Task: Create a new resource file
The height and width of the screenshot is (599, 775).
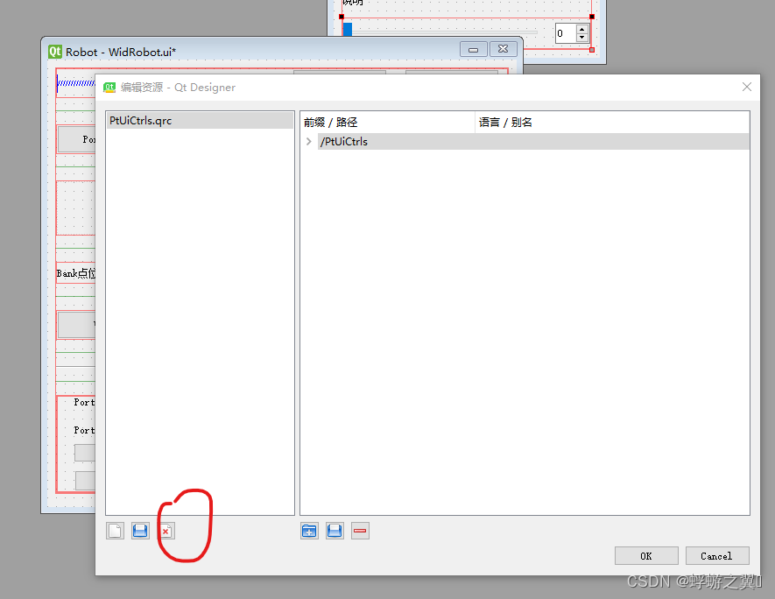Action: coord(115,530)
